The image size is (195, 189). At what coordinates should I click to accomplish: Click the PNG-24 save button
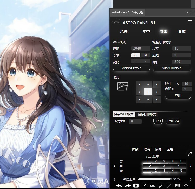(x=173, y=121)
